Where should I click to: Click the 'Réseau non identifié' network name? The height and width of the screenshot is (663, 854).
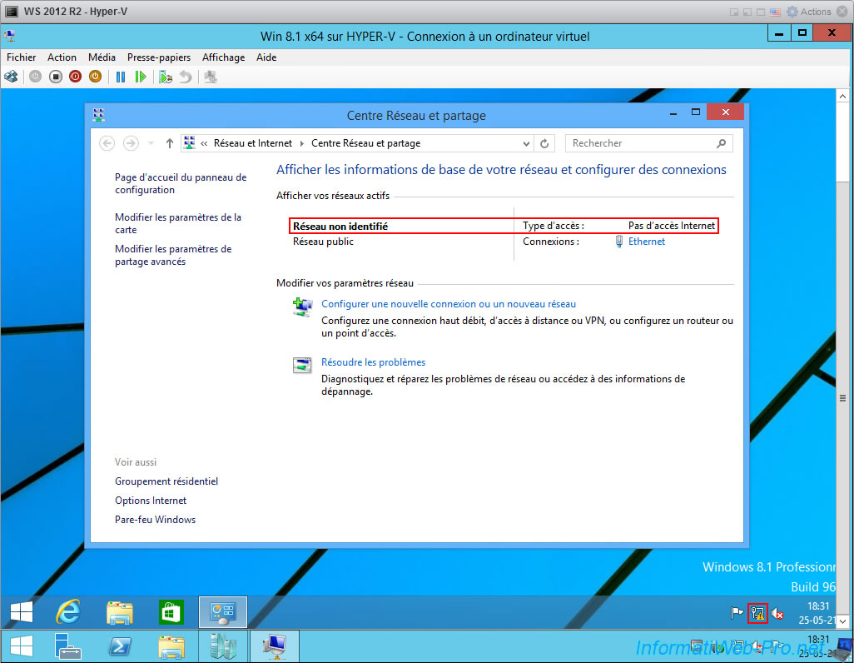tap(340, 227)
